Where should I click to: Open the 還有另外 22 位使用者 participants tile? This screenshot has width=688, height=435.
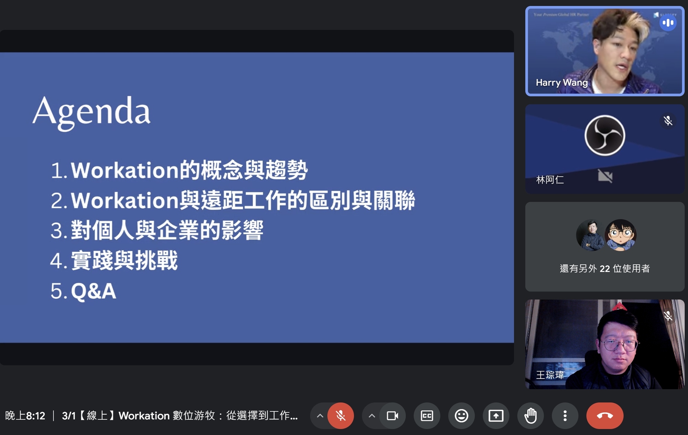pyautogui.click(x=605, y=268)
